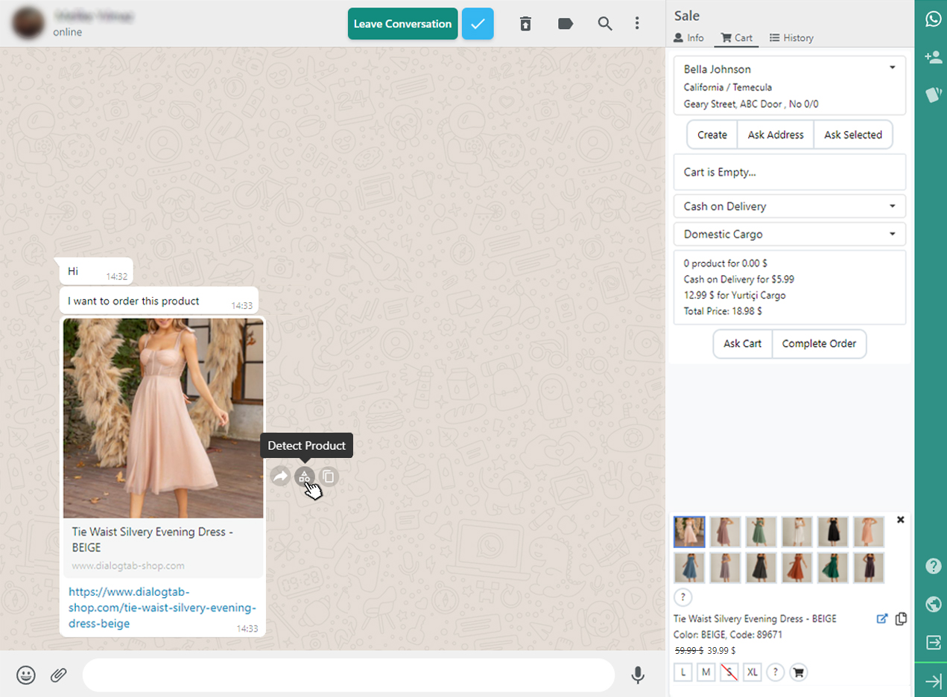Viewport: 947px width, 697px height.
Task: Copy product info using the copy icon
Action: coord(901,618)
